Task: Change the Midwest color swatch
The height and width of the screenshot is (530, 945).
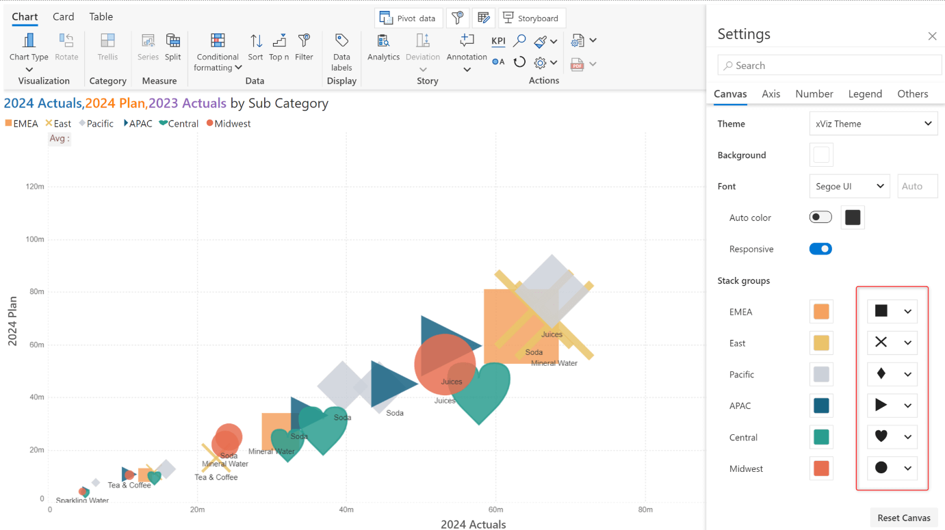Action: (821, 468)
